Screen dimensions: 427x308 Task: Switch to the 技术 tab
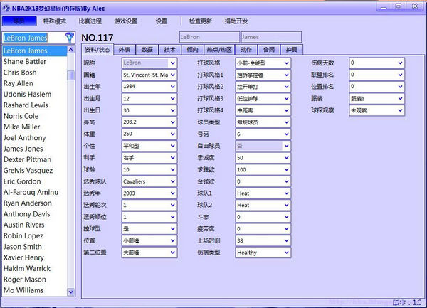(169, 50)
